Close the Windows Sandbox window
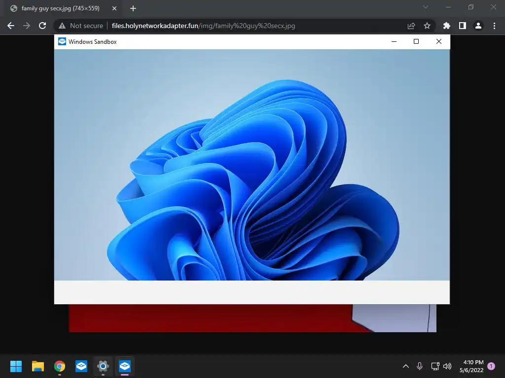 click(x=438, y=41)
